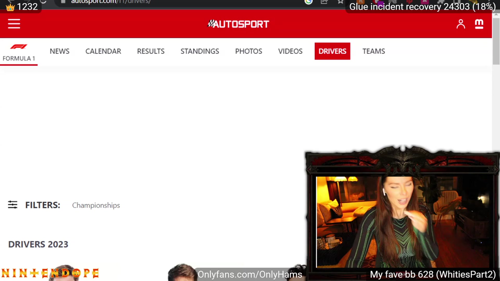Click the Autosport logo
This screenshot has height=281, width=500.
tap(238, 24)
